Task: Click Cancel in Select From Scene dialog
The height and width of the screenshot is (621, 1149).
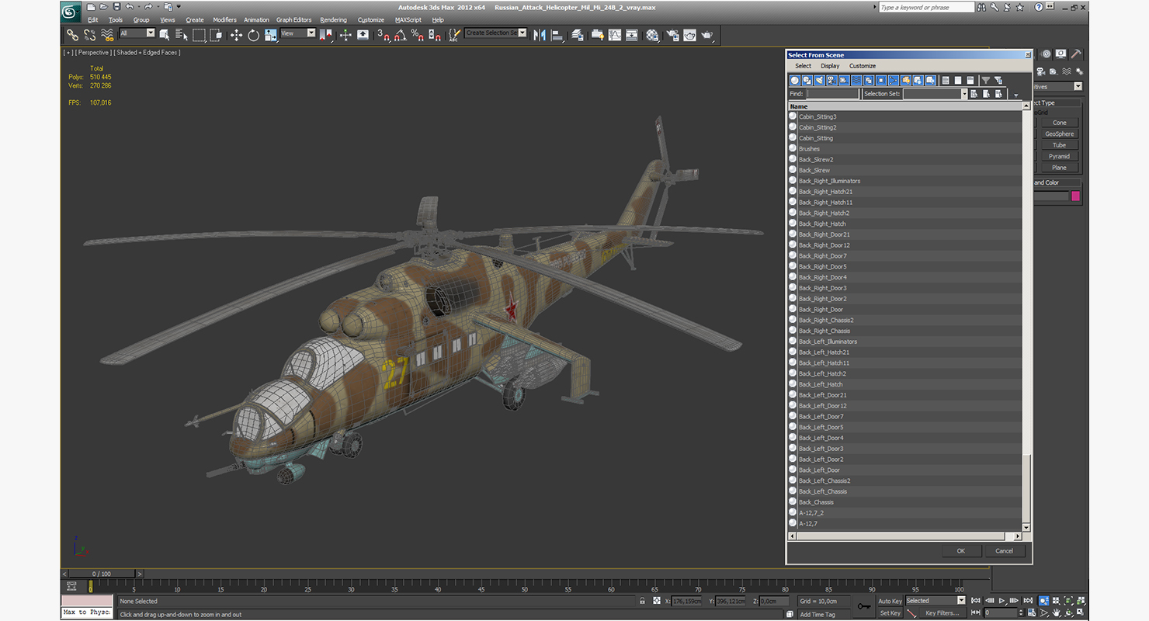Action: (x=1004, y=550)
